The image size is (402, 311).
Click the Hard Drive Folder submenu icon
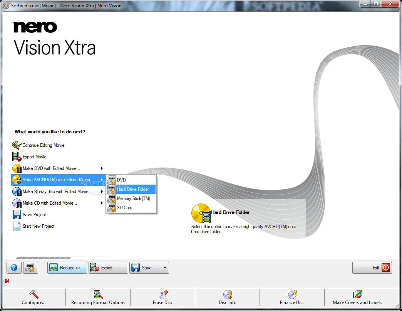(112, 189)
